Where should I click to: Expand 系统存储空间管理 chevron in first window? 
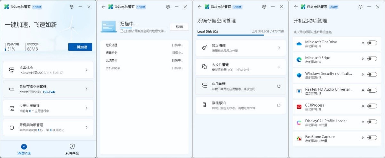coord(87,89)
